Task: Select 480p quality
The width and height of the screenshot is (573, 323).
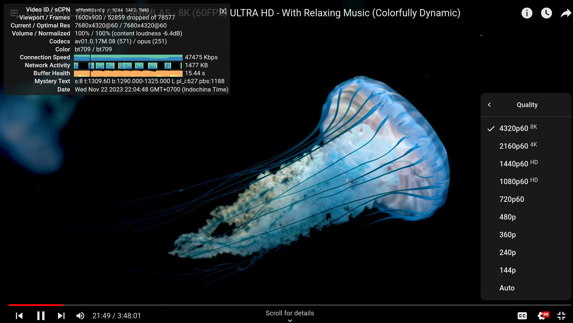Action: [x=526, y=217]
